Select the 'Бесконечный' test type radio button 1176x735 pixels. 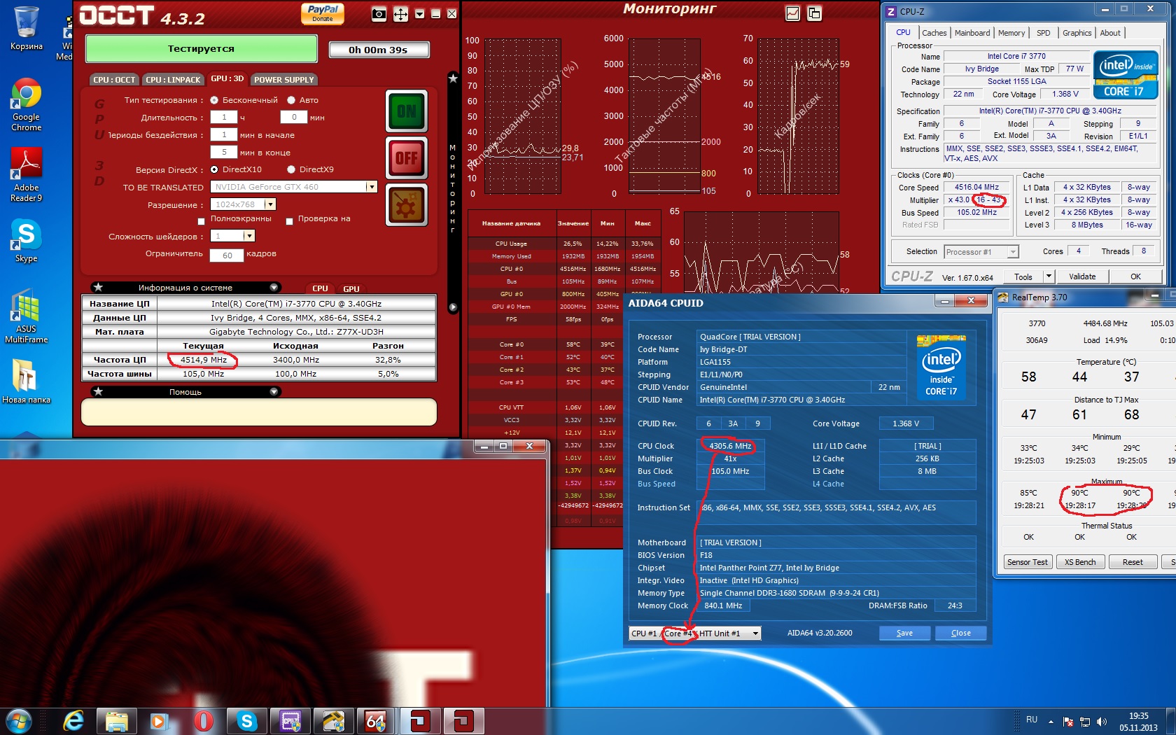214,100
